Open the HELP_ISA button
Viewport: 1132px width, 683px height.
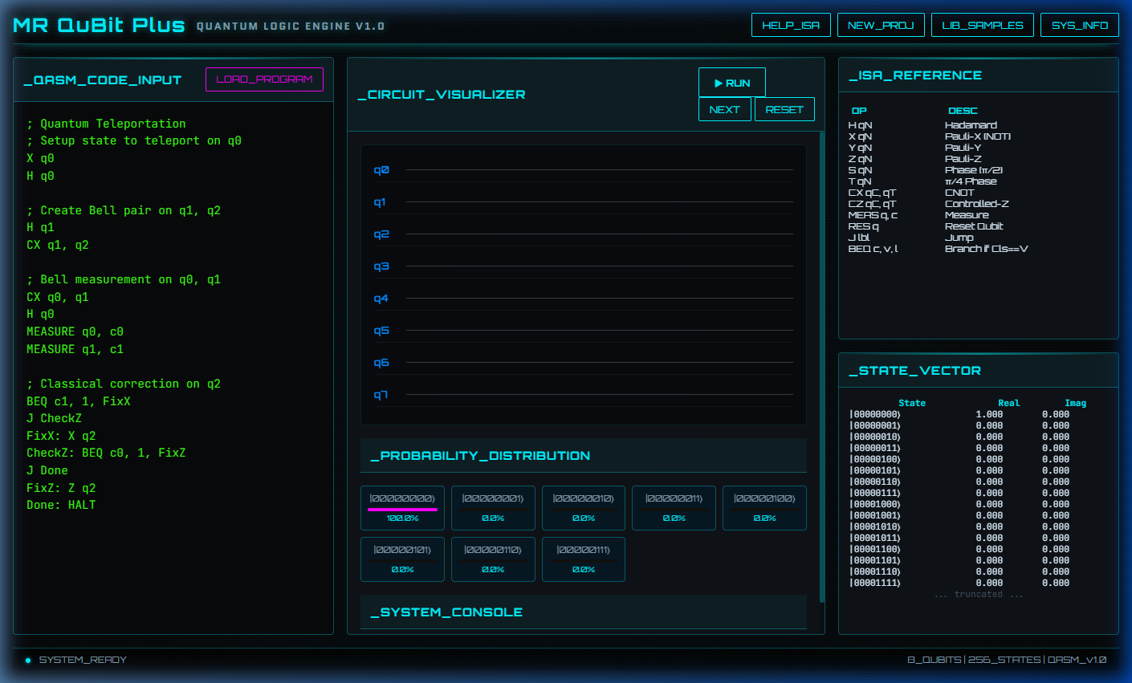click(791, 25)
